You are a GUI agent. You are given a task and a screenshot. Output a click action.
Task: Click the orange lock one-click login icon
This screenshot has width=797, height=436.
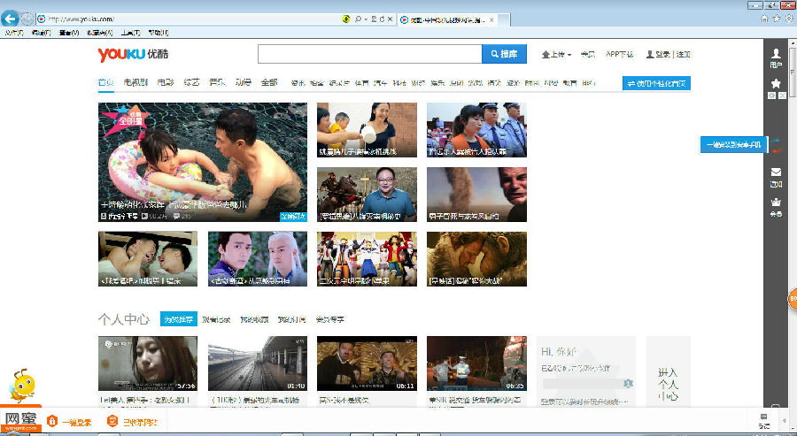[52, 421]
